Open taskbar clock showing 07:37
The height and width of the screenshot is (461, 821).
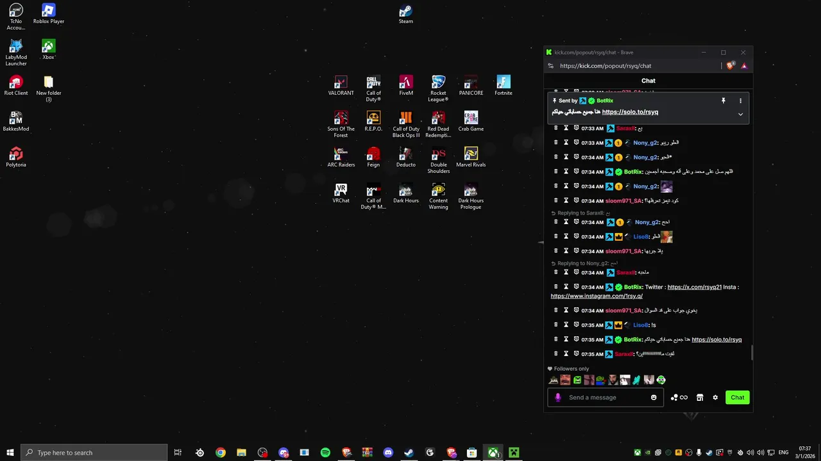(x=805, y=453)
